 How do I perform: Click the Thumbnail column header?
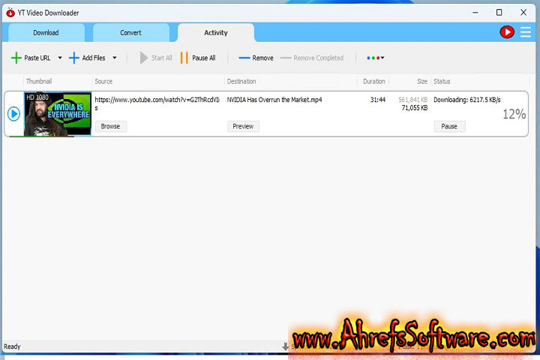39,81
